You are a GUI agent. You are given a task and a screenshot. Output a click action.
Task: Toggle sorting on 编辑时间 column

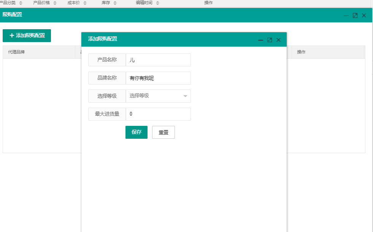pyautogui.click(x=157, y=3)
